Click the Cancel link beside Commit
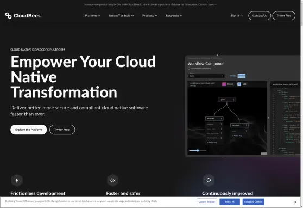Viewport: 303px width, 208px height. click(232, 76)
